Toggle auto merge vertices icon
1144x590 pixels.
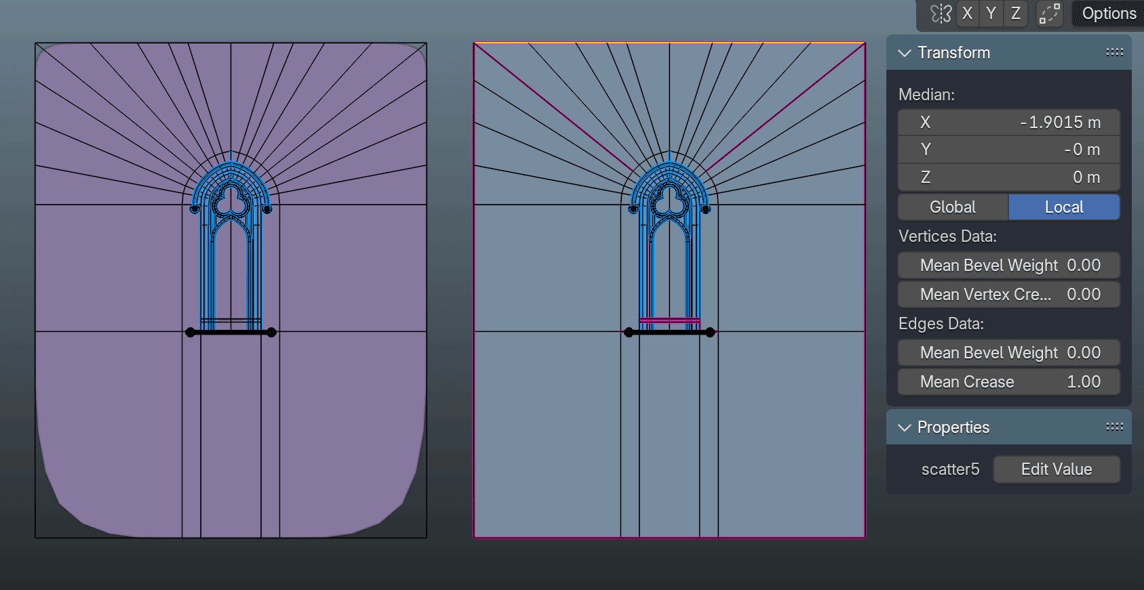[1050, 14]
